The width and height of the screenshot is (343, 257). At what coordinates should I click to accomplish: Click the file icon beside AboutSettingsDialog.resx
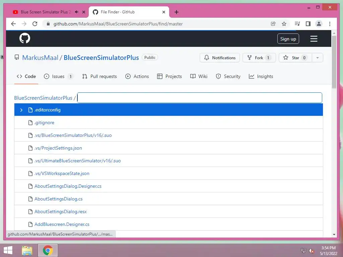(30, 211)
